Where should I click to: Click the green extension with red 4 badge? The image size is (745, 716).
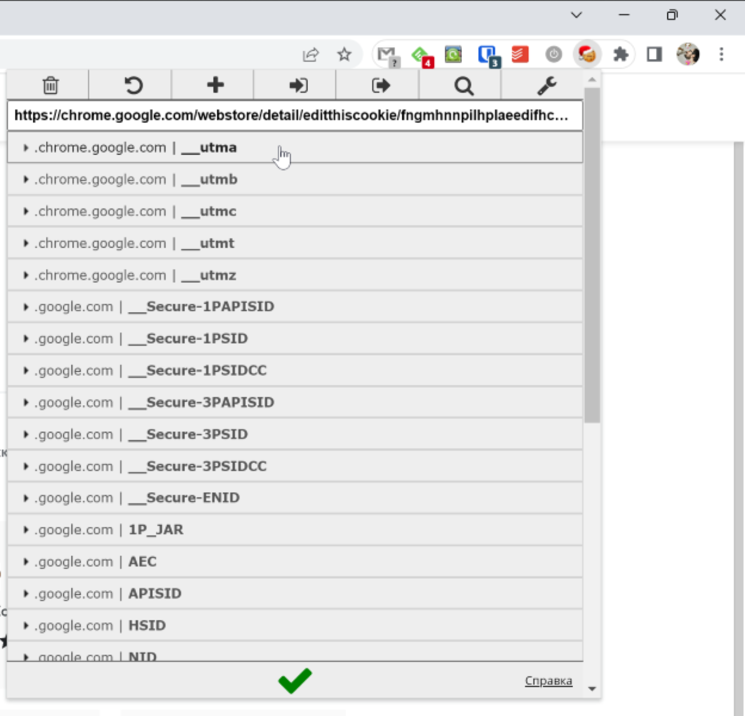pyautogui.click(x=422, y=56)
